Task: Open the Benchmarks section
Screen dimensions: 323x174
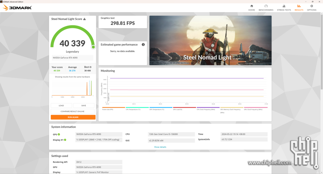Action: point(266,8)
